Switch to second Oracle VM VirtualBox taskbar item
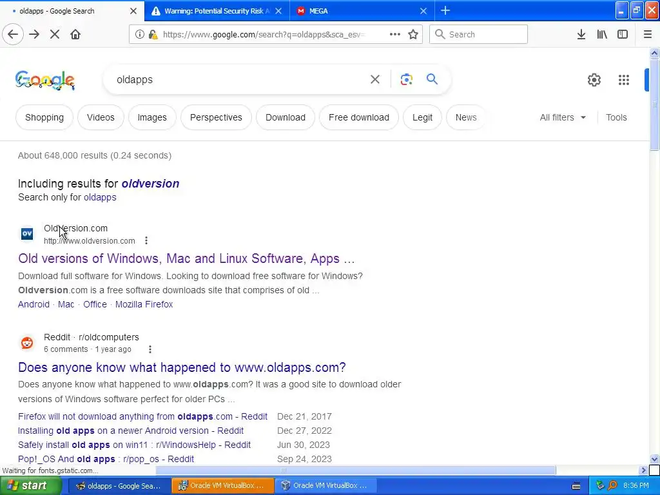 (326, 486)
